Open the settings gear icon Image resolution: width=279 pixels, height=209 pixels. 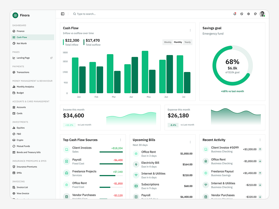coord(249,14)
